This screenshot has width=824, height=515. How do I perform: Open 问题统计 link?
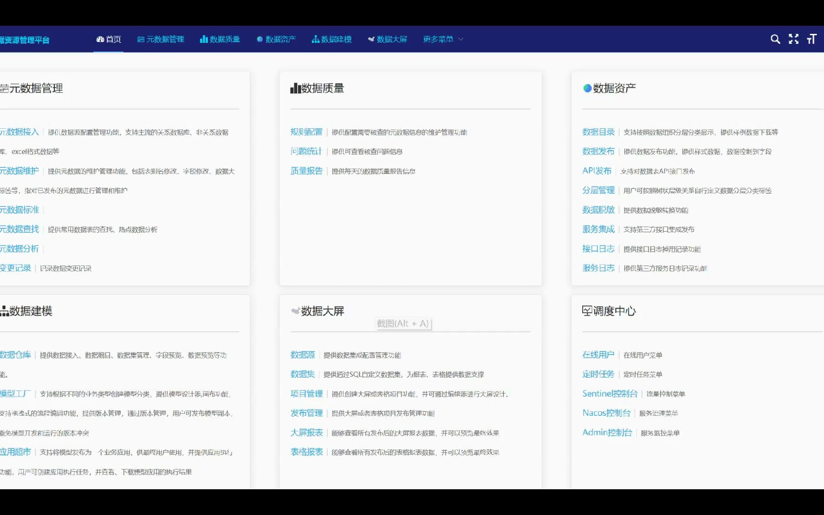click(307, 151)
